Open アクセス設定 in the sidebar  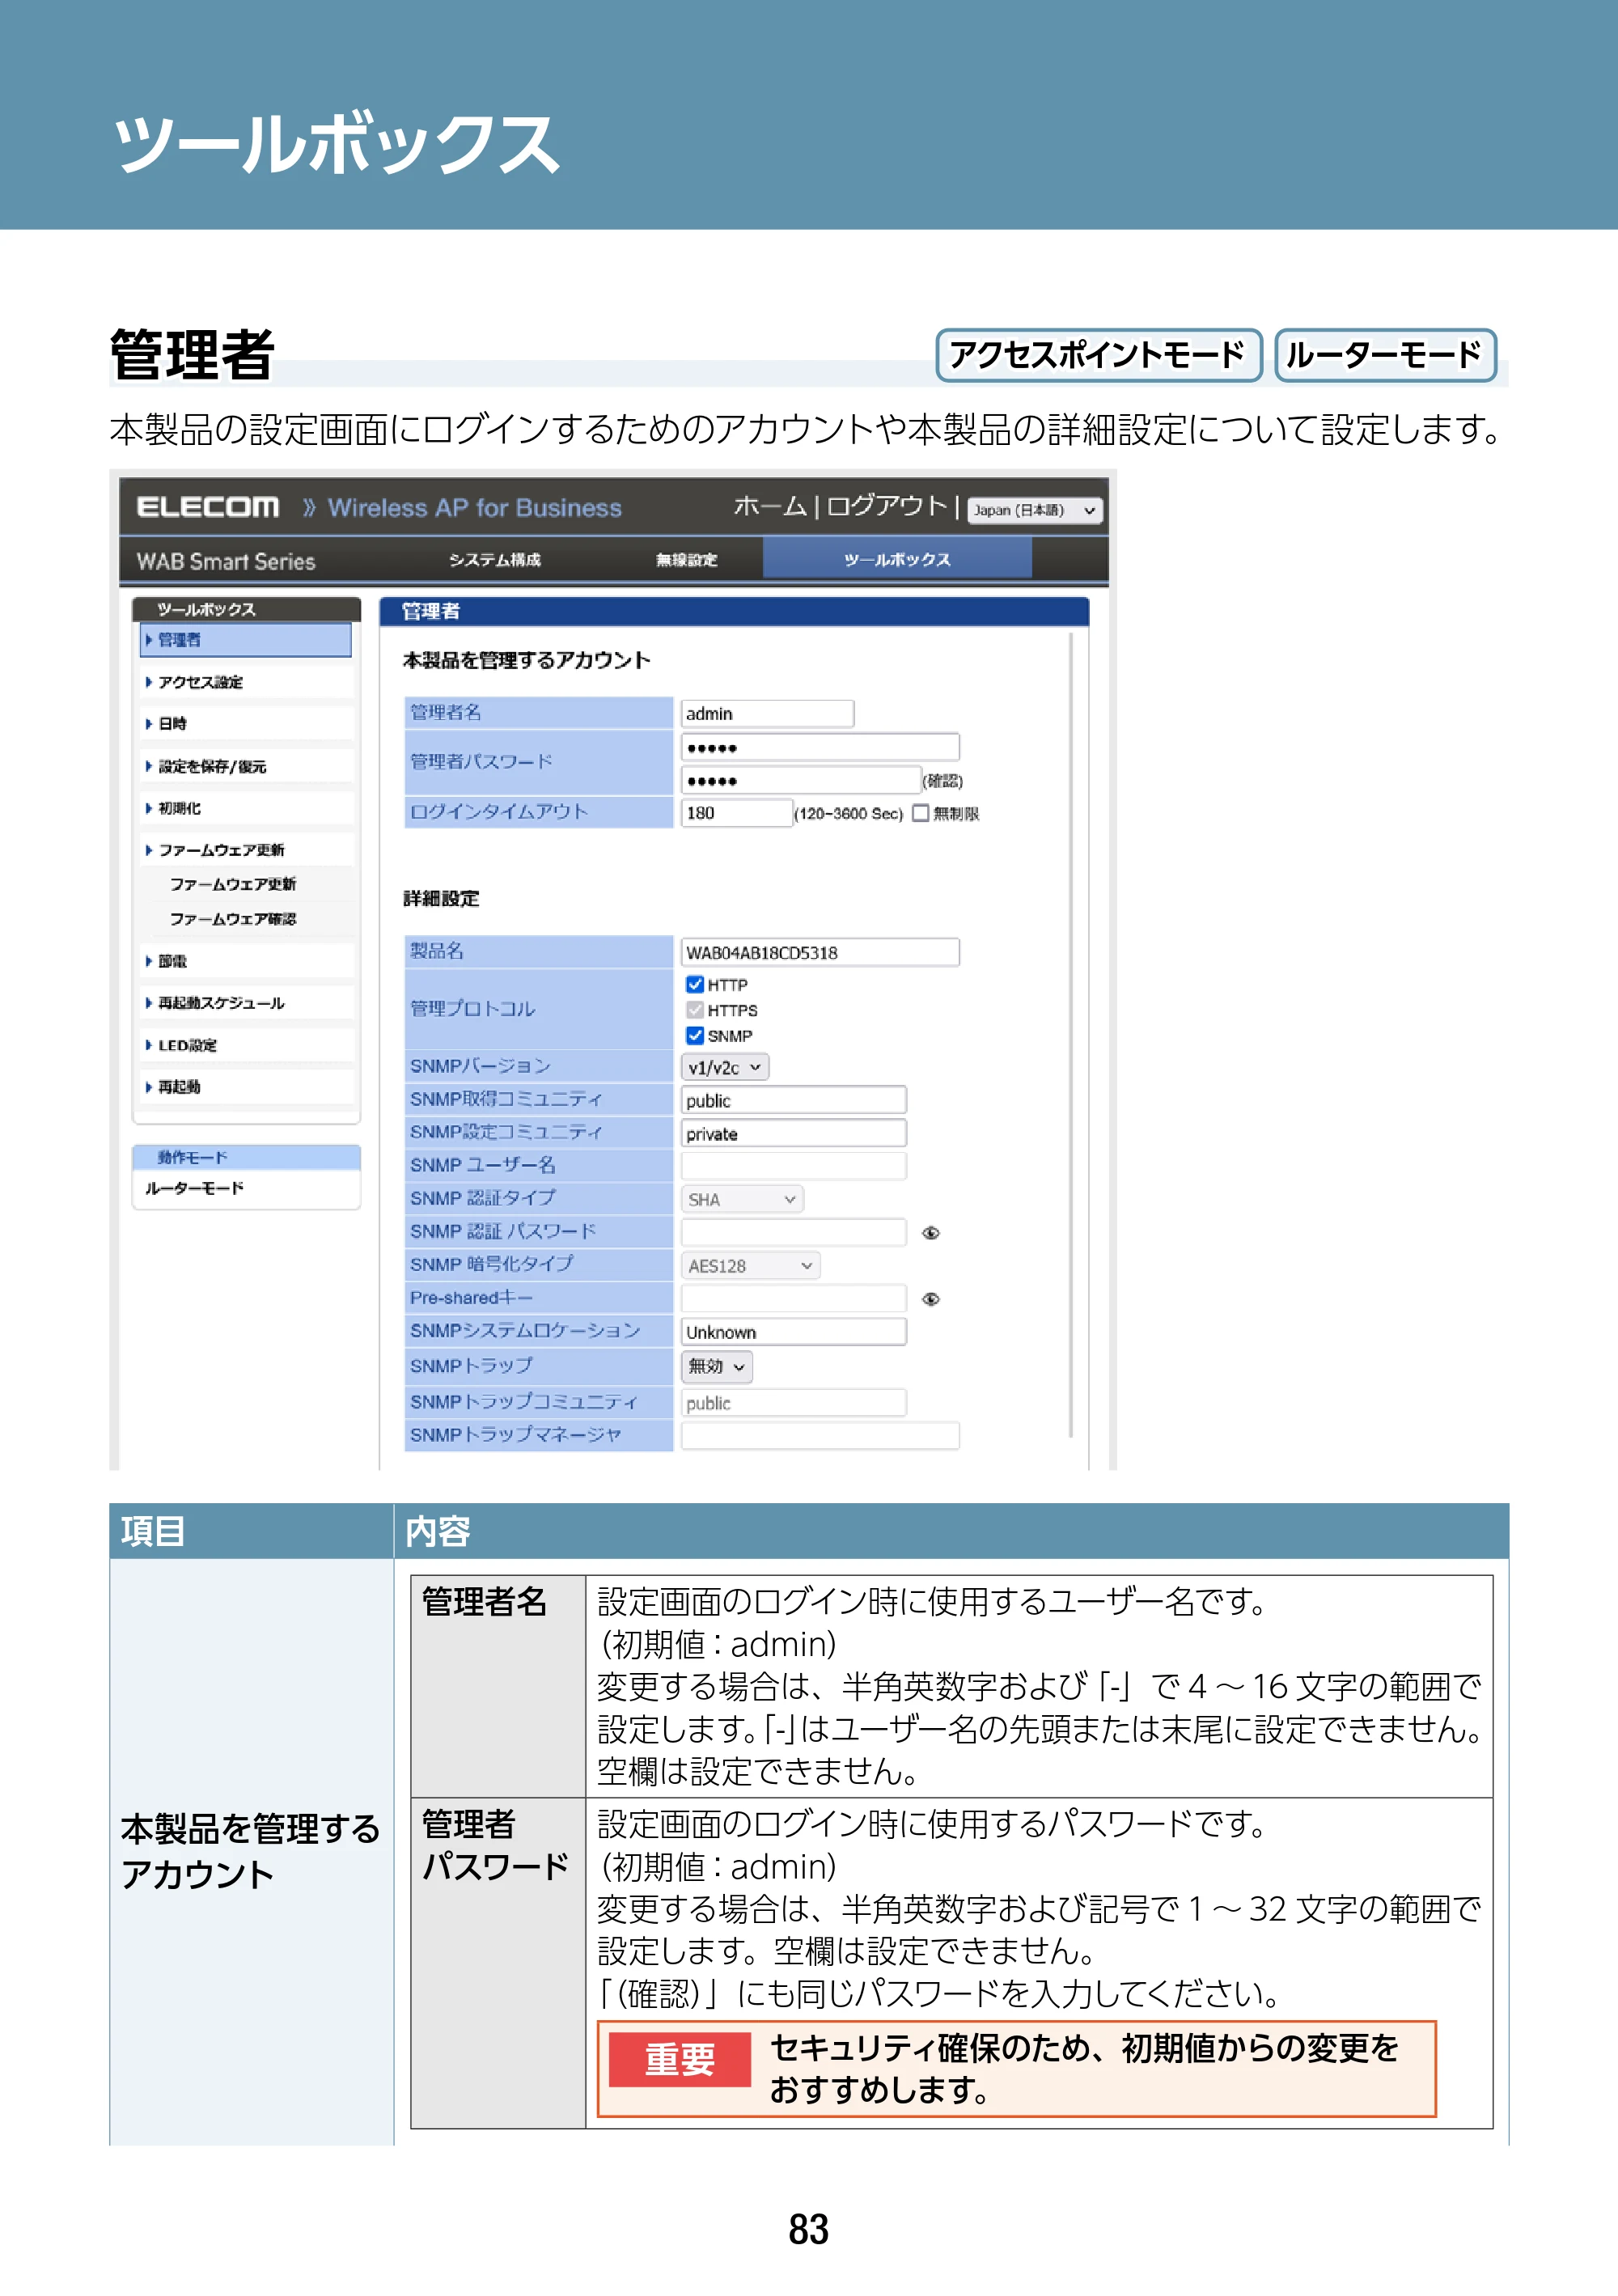246,682
